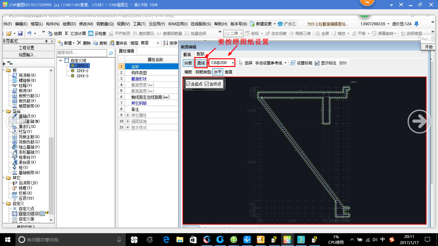Click the Undo arrow icon
Viewport: 438px width, 246px height.
29,33
